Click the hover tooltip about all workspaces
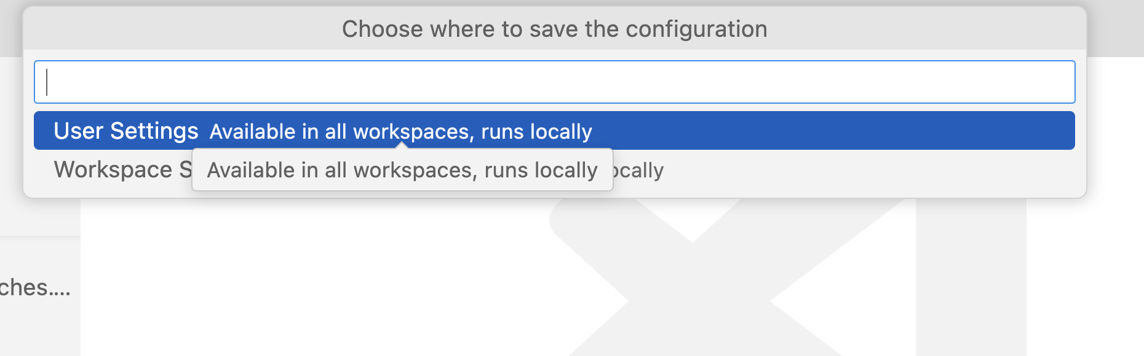The width and height of the screenshot is (1144, 356). coord(402,170)
